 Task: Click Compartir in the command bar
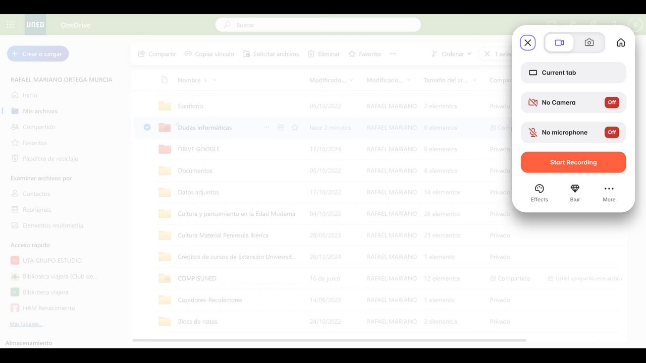157,54
